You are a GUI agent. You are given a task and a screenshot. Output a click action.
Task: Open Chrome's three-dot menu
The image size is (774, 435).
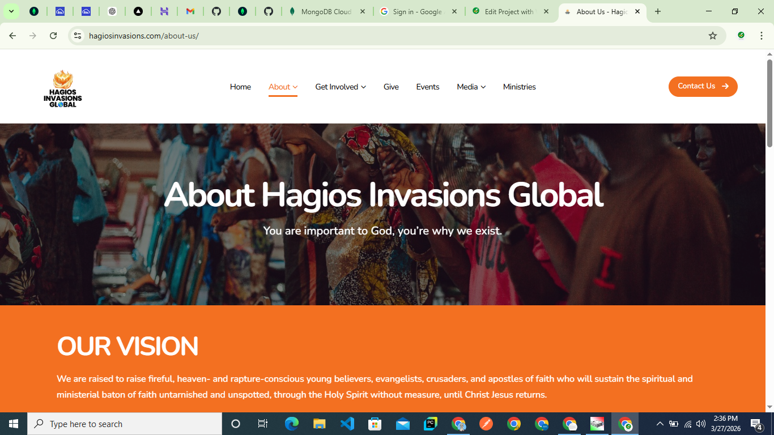[x=761, y=36]
